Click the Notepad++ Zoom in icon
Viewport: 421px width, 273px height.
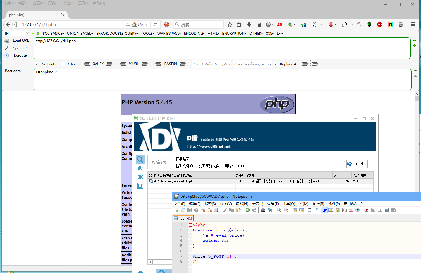click(279, 210)
